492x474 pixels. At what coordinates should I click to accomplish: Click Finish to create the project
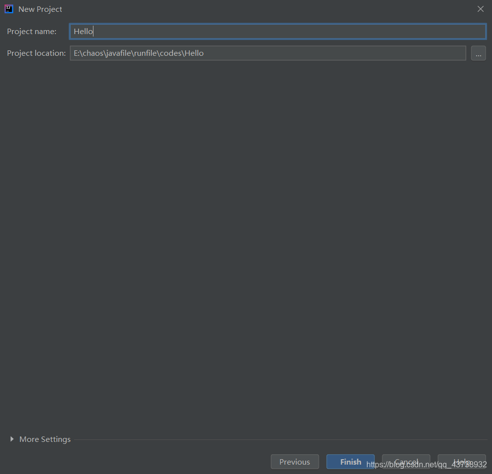(350, 462)
